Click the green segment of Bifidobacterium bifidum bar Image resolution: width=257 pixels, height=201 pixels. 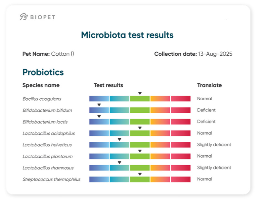pos(140,110)
